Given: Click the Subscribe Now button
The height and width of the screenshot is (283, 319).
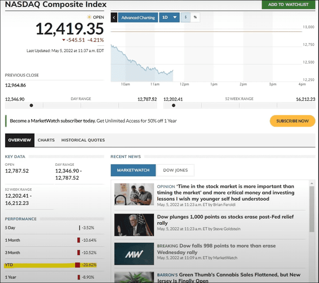Looking at the screenshot, I should coord(293,121).
